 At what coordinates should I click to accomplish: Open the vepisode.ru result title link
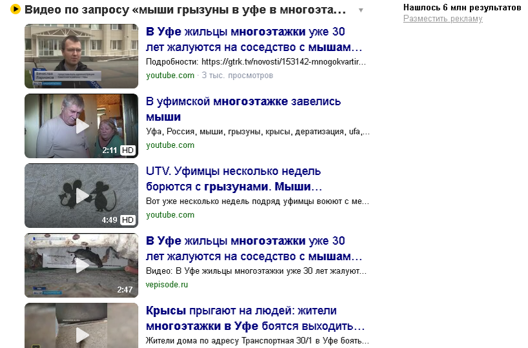point(254,249)
